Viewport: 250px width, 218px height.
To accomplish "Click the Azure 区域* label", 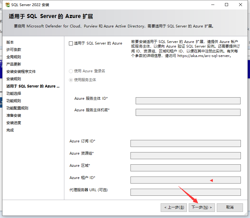I will [80, 166].
